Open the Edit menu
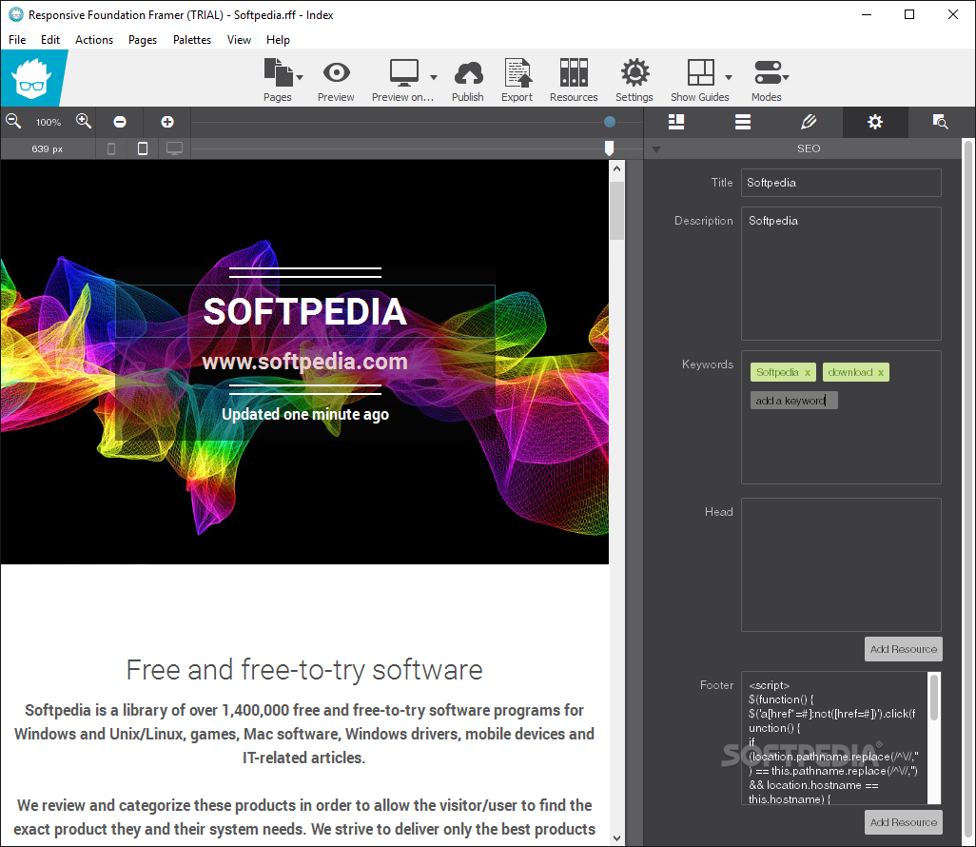The image size is (976, 847). pyautogui.click(x=50, y=40)
